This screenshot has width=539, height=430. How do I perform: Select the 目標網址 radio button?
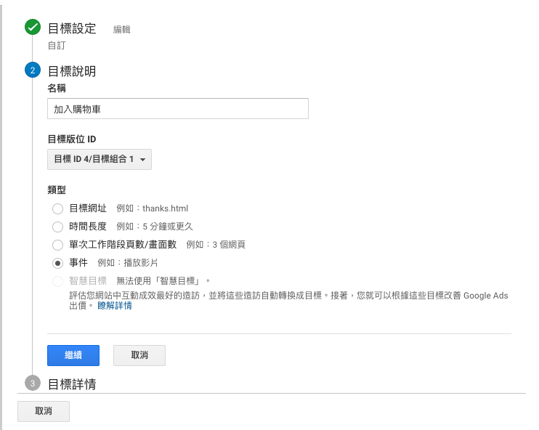[57, 208]
